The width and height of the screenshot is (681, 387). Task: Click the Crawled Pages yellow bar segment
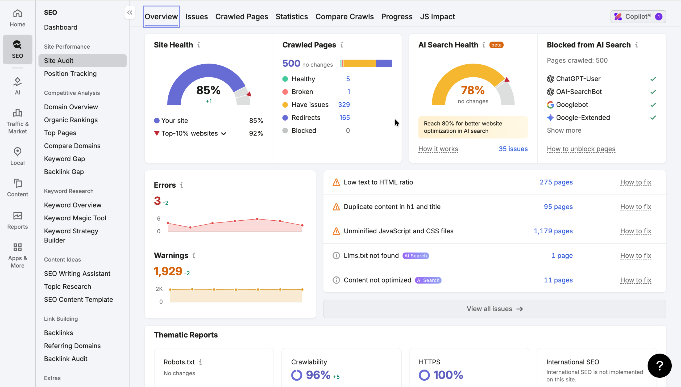[359, 64]
